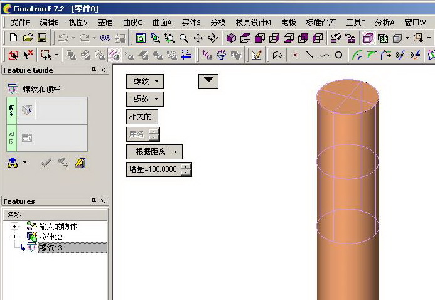435x300 pixels.
Task: Click the yellow cancel X icon in Feature Guide
Action: pyautogui.click(x=80, y=163)
